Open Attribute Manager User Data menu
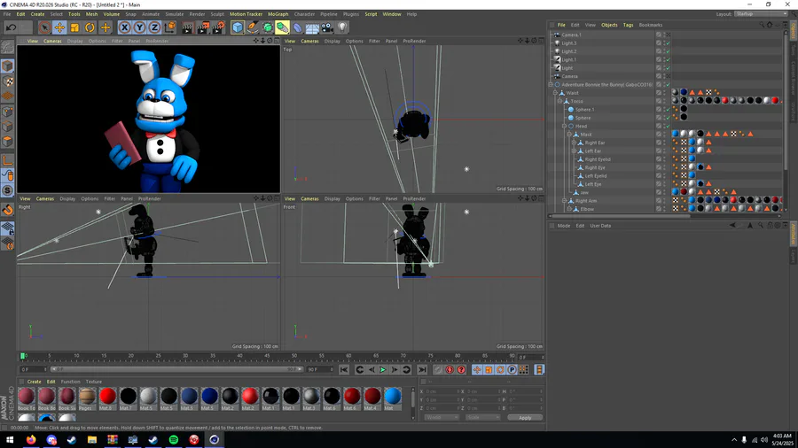 pyautogui.click(x=600, y=226)
